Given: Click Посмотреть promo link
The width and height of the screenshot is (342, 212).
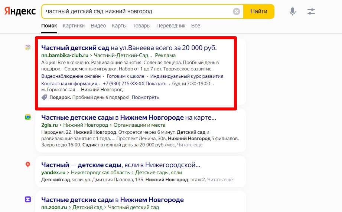Looking at the screenshot, I should [145, 97].
